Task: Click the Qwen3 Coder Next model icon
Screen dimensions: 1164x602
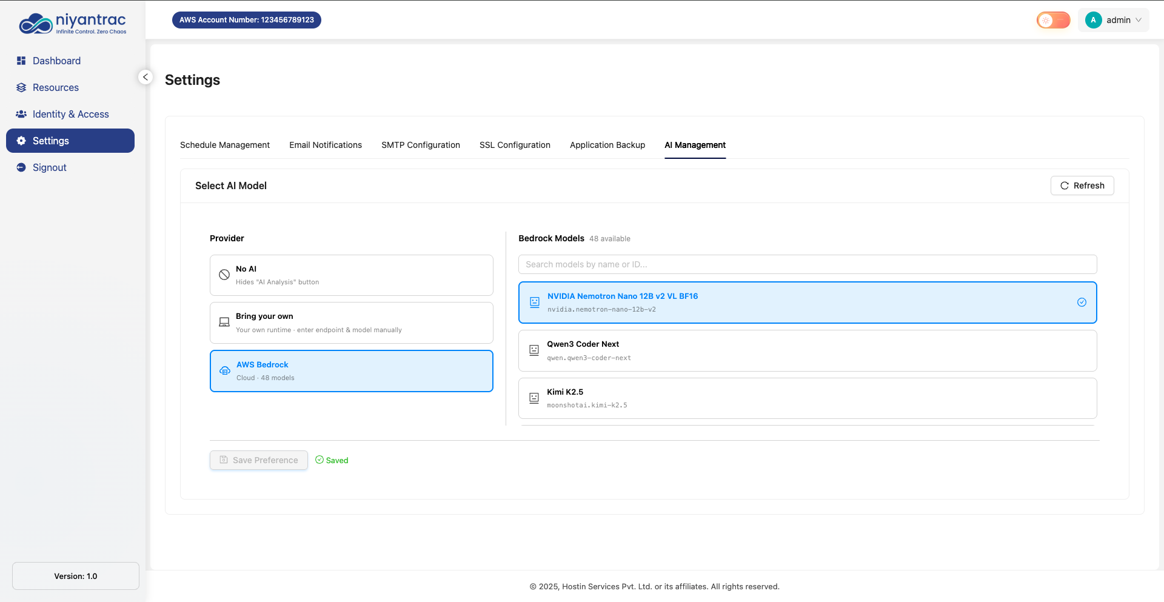Action: tap(534, 350)
